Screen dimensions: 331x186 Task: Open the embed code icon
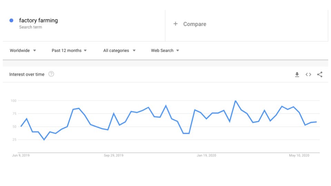[x=308, y=74]
